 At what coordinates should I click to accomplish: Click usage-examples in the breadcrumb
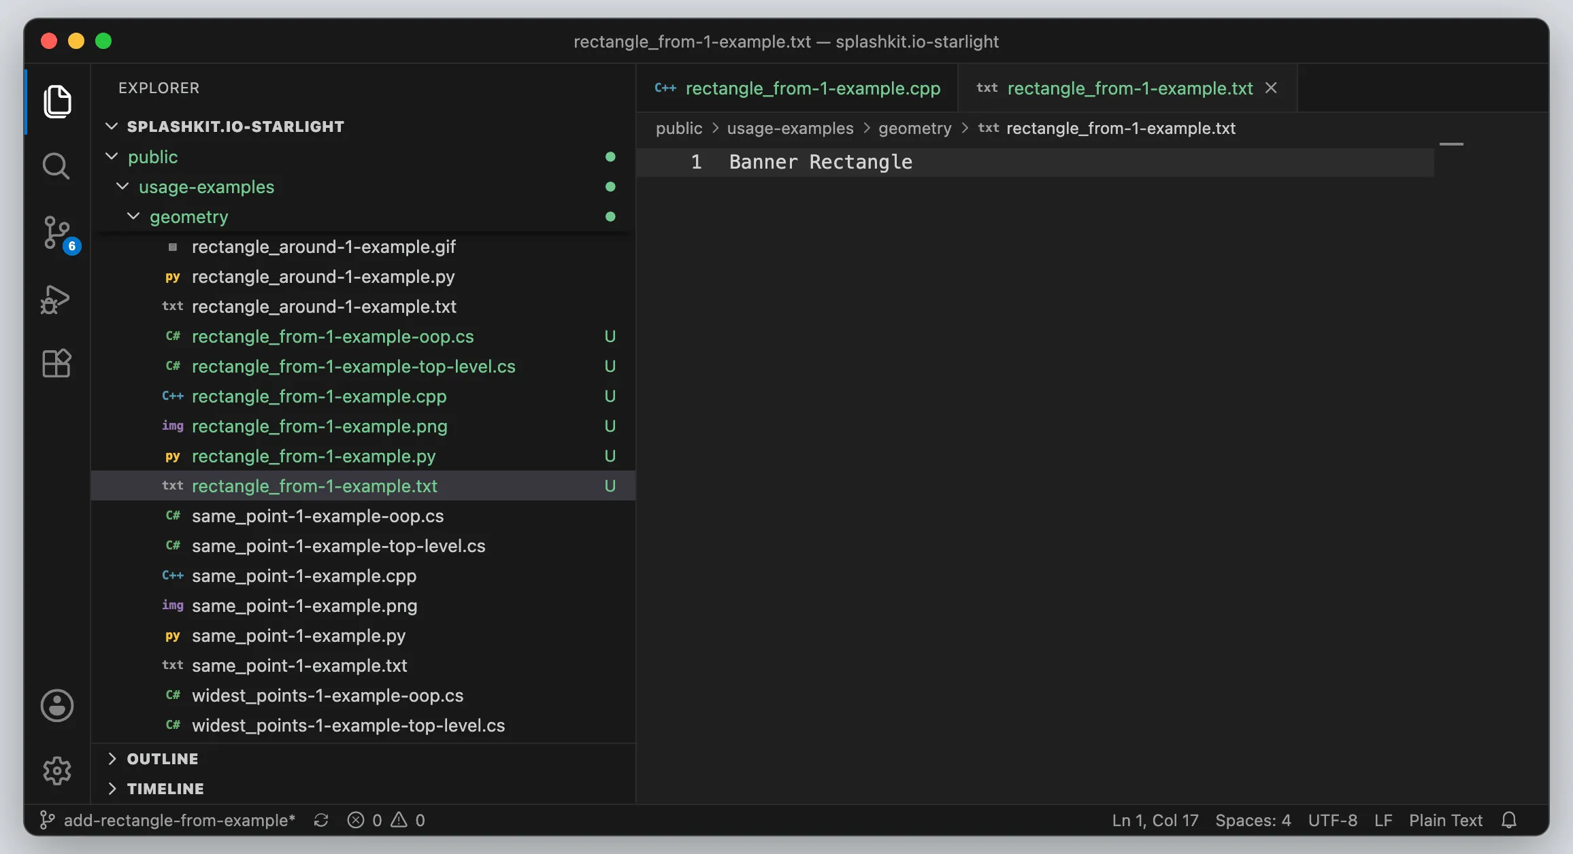(x=790, y=128)
